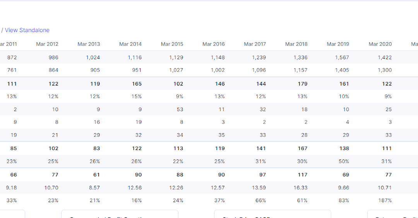Screen dimensions: 418x218
Task: Click the cell showing 53
Action: (x=180, y=110)
